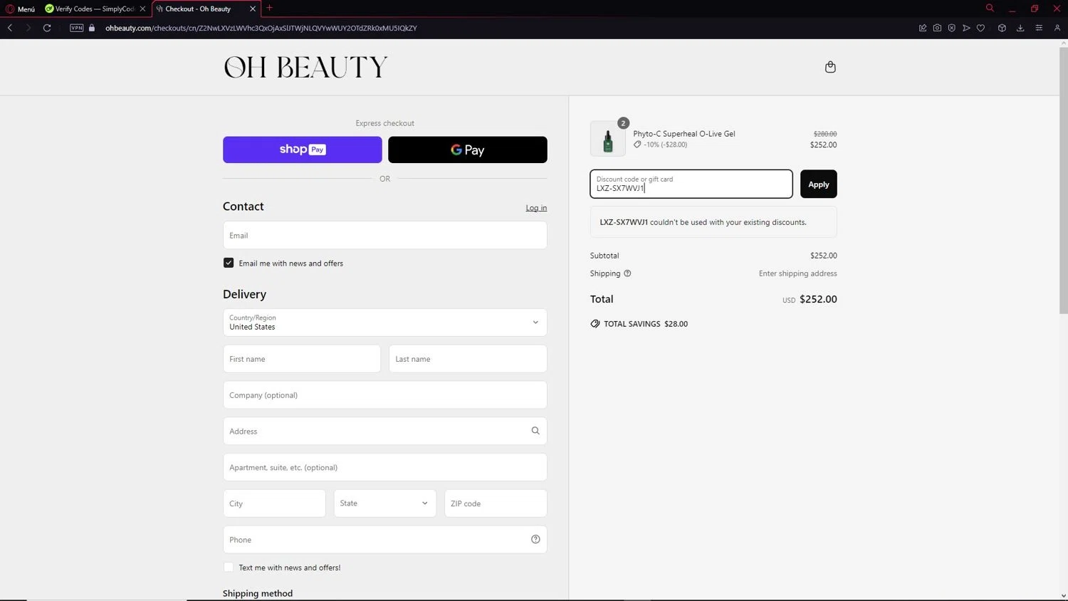Screen dimensions: 1068x601
Task: Click the Address input field
Action: [385, 431]
